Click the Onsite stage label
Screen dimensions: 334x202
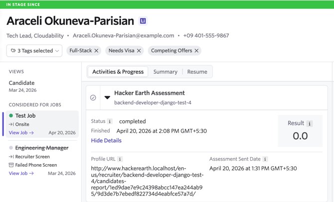[x=22, y=124]
